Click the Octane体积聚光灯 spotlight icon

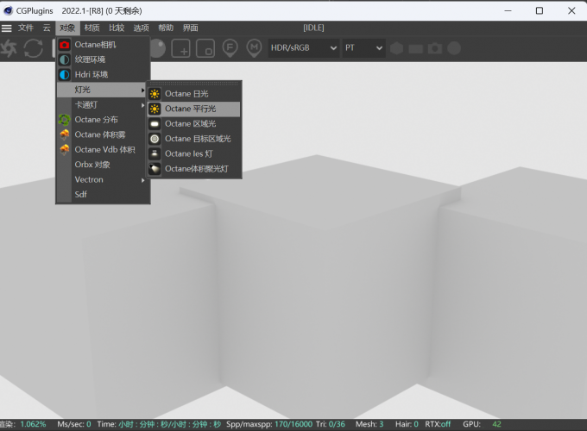click(155, 169)
